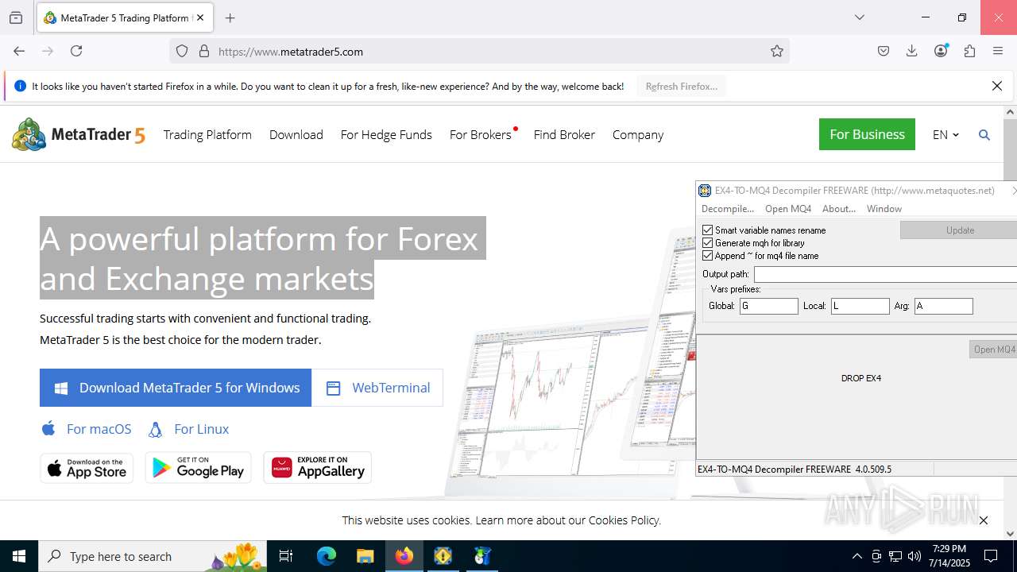Viewport: 1017px width, 572px height.
Task: Click the Refresh Firefox... button
Action: 682,86
